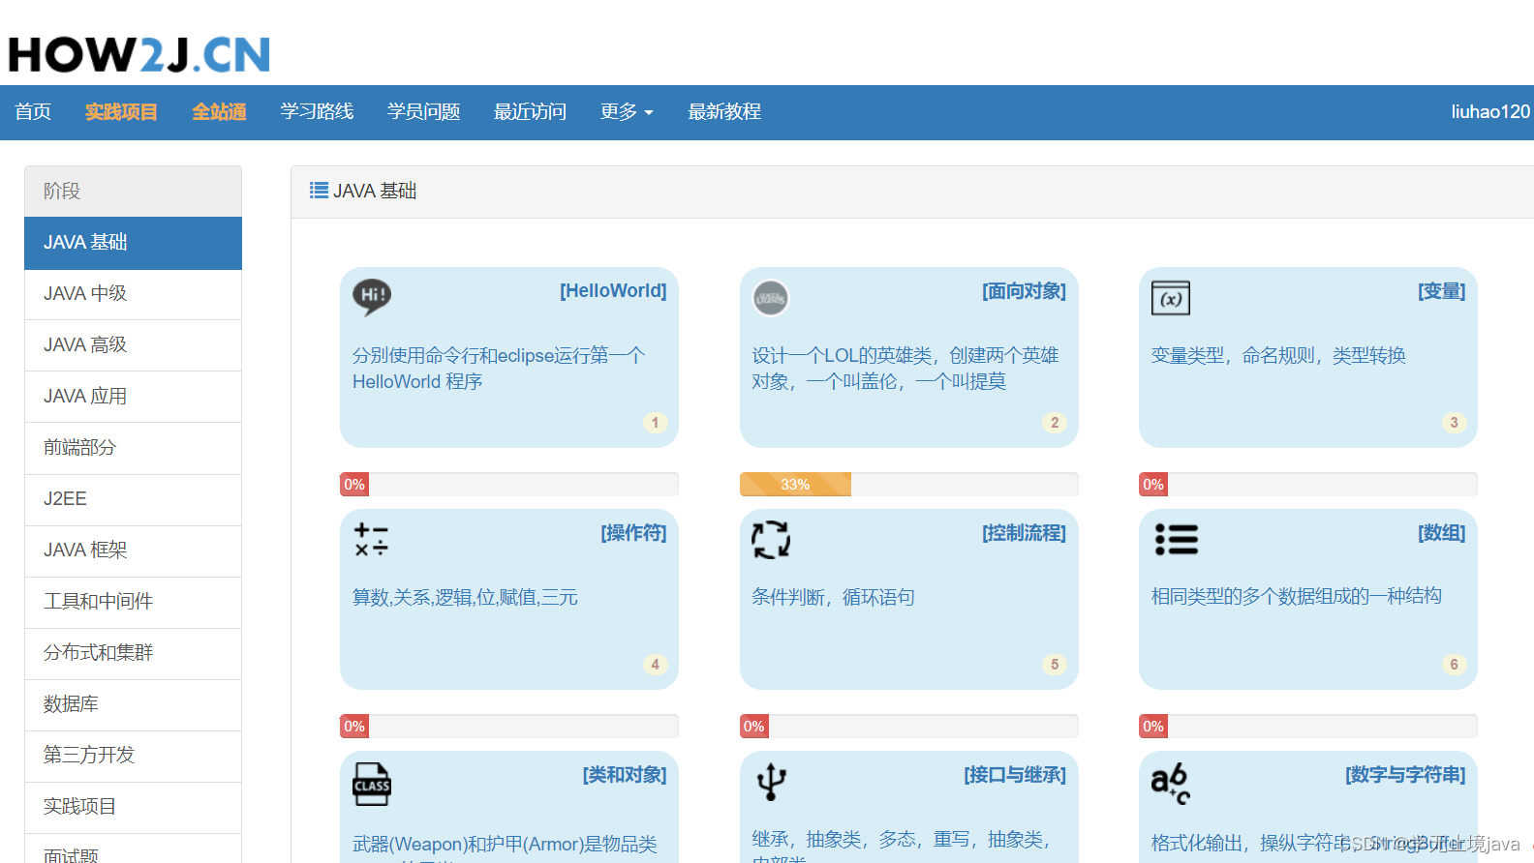Click the description 条件判断，循环语句
This screenshot has width=1534, height=863.
pos(833,598)
